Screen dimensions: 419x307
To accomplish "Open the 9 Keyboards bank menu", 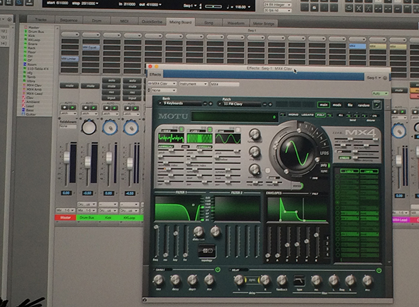I will [180, 103].
